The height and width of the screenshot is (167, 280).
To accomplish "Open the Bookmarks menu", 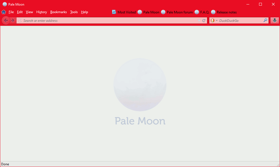I will pyautogui.click(x=58, y=12).
